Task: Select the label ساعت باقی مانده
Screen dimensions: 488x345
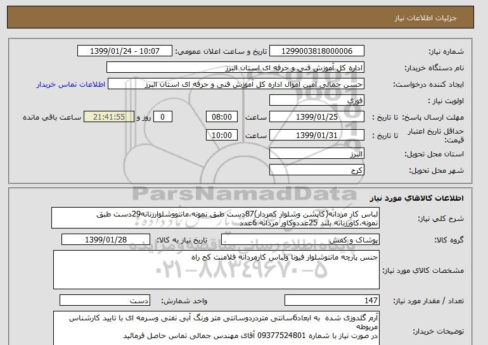Action: pos(52,117)
